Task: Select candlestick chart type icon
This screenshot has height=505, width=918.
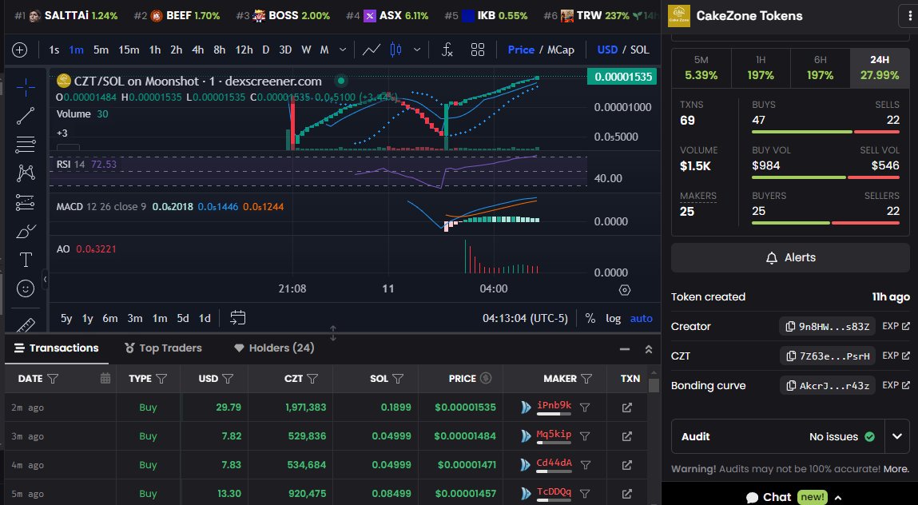Action: click(x=395, y=50)
